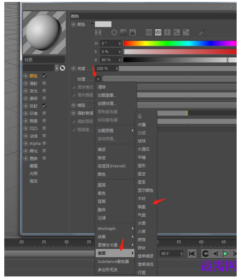Click the S saturation slider bar
The height and width of the screenshot is (278, 244).
coord(180,52)
